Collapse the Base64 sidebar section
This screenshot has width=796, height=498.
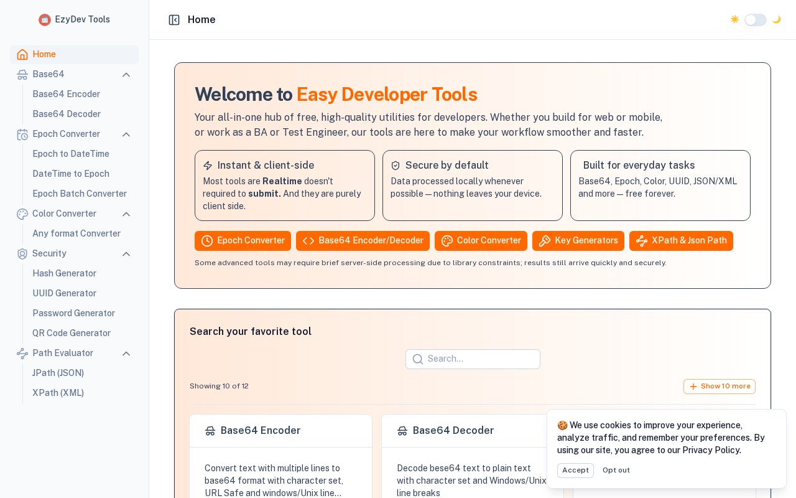pos(126,75)
